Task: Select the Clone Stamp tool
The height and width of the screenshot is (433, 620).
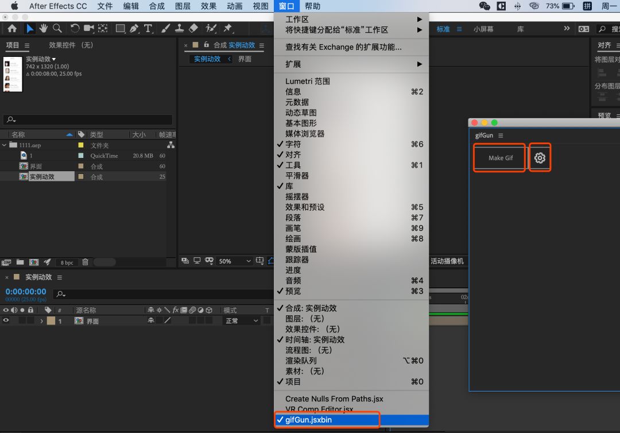Action: [x=179, y=28]
